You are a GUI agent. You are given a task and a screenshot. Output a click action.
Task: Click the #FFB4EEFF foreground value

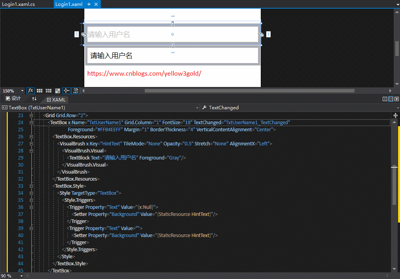point(109,130)
